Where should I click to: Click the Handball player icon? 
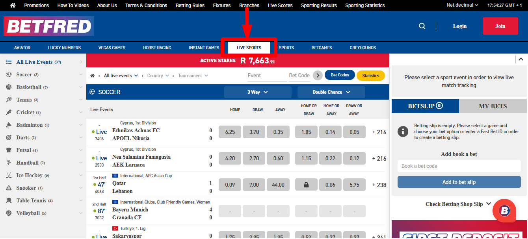point(9,163)
